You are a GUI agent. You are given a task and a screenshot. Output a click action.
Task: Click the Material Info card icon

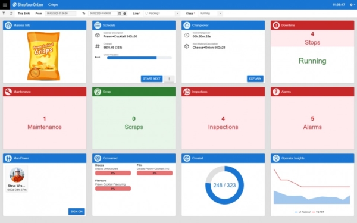point(8,25)
